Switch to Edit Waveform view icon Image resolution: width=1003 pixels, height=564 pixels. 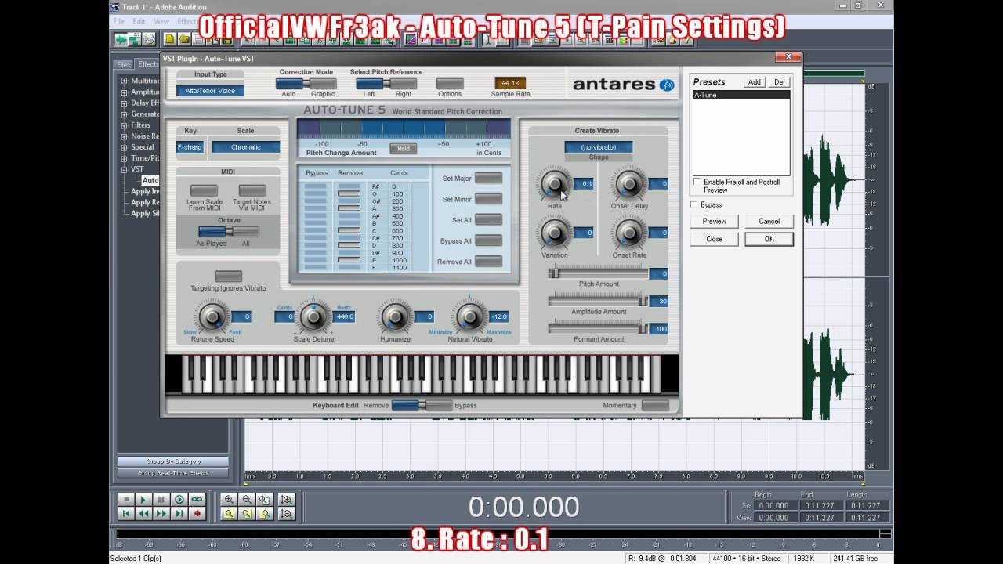[x=121, y=39]
